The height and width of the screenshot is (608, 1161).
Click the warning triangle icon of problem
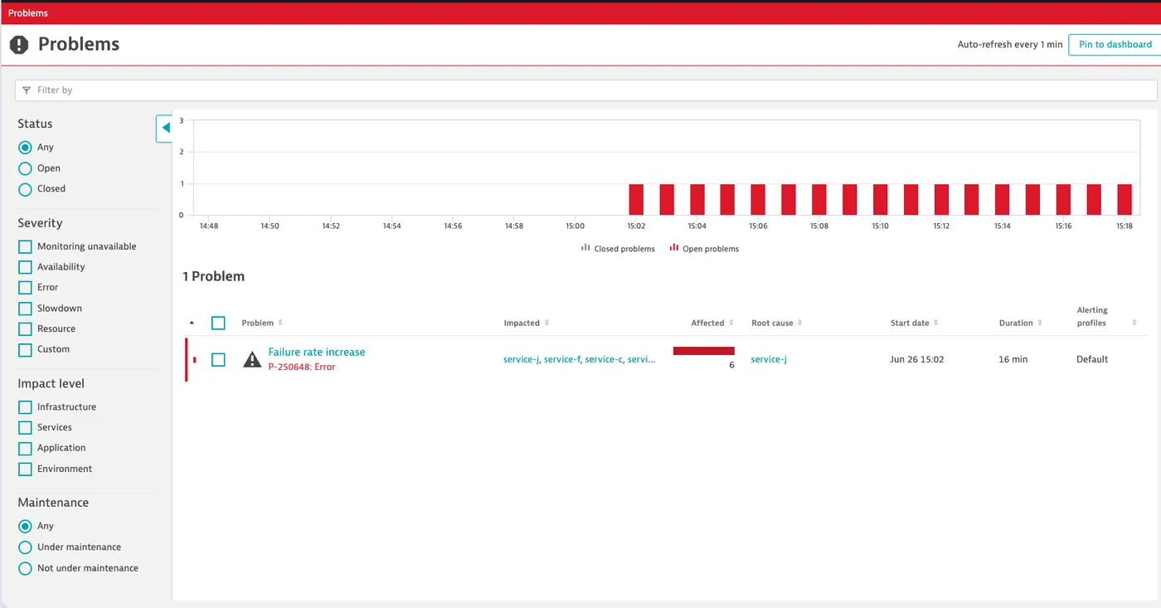click(x=252, y=359)
